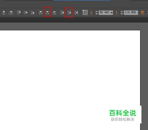
Task: Click the vertical distribute top icon
Action: (41, 13)
